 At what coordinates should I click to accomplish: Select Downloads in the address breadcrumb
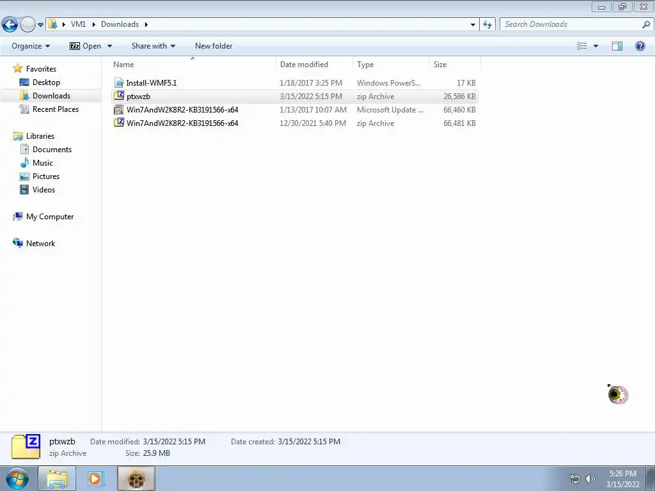coord(120,24)
